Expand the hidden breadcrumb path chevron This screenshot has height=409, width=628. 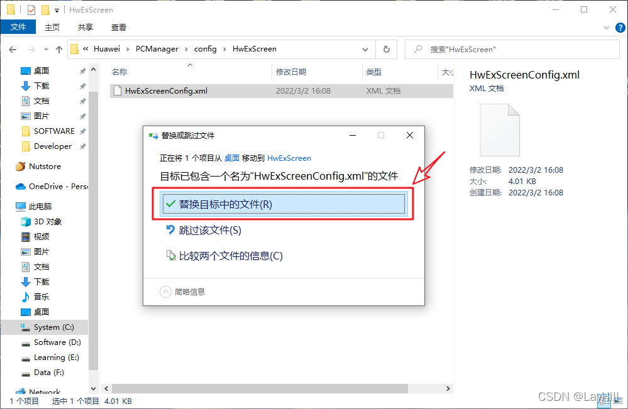pos(85,49)
